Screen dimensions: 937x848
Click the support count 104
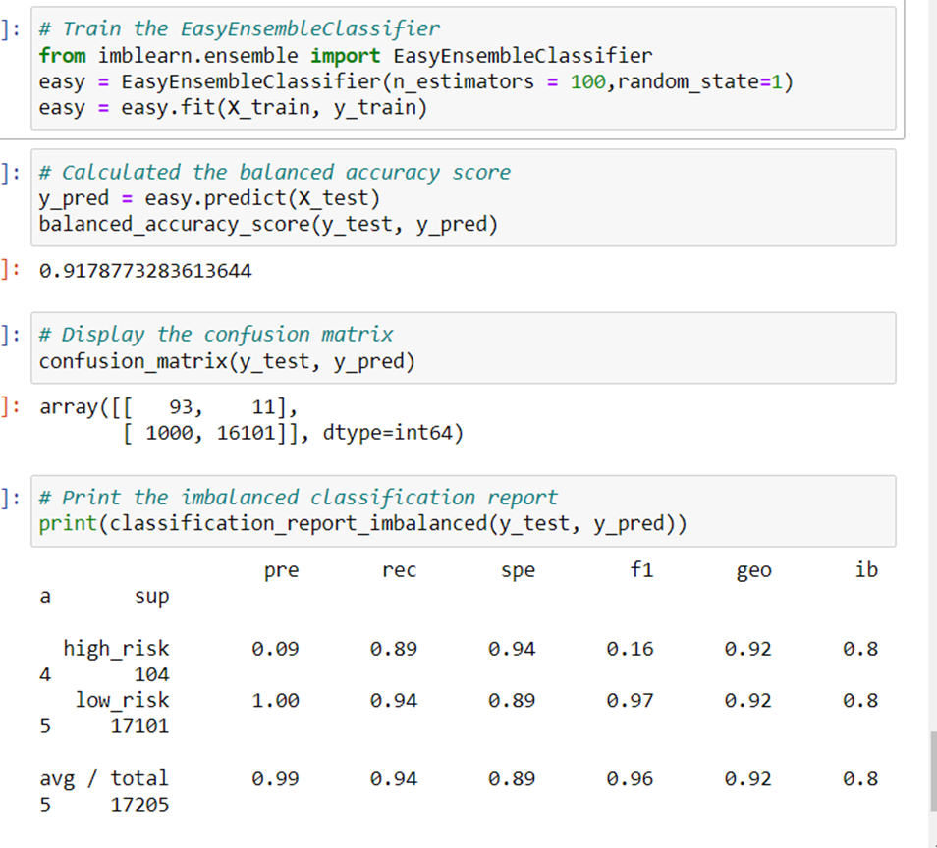(x=152, y=675)
